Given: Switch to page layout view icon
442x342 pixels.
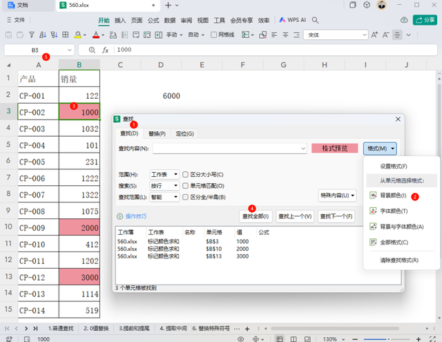Looking at the screenshot, I should point(294,339).
